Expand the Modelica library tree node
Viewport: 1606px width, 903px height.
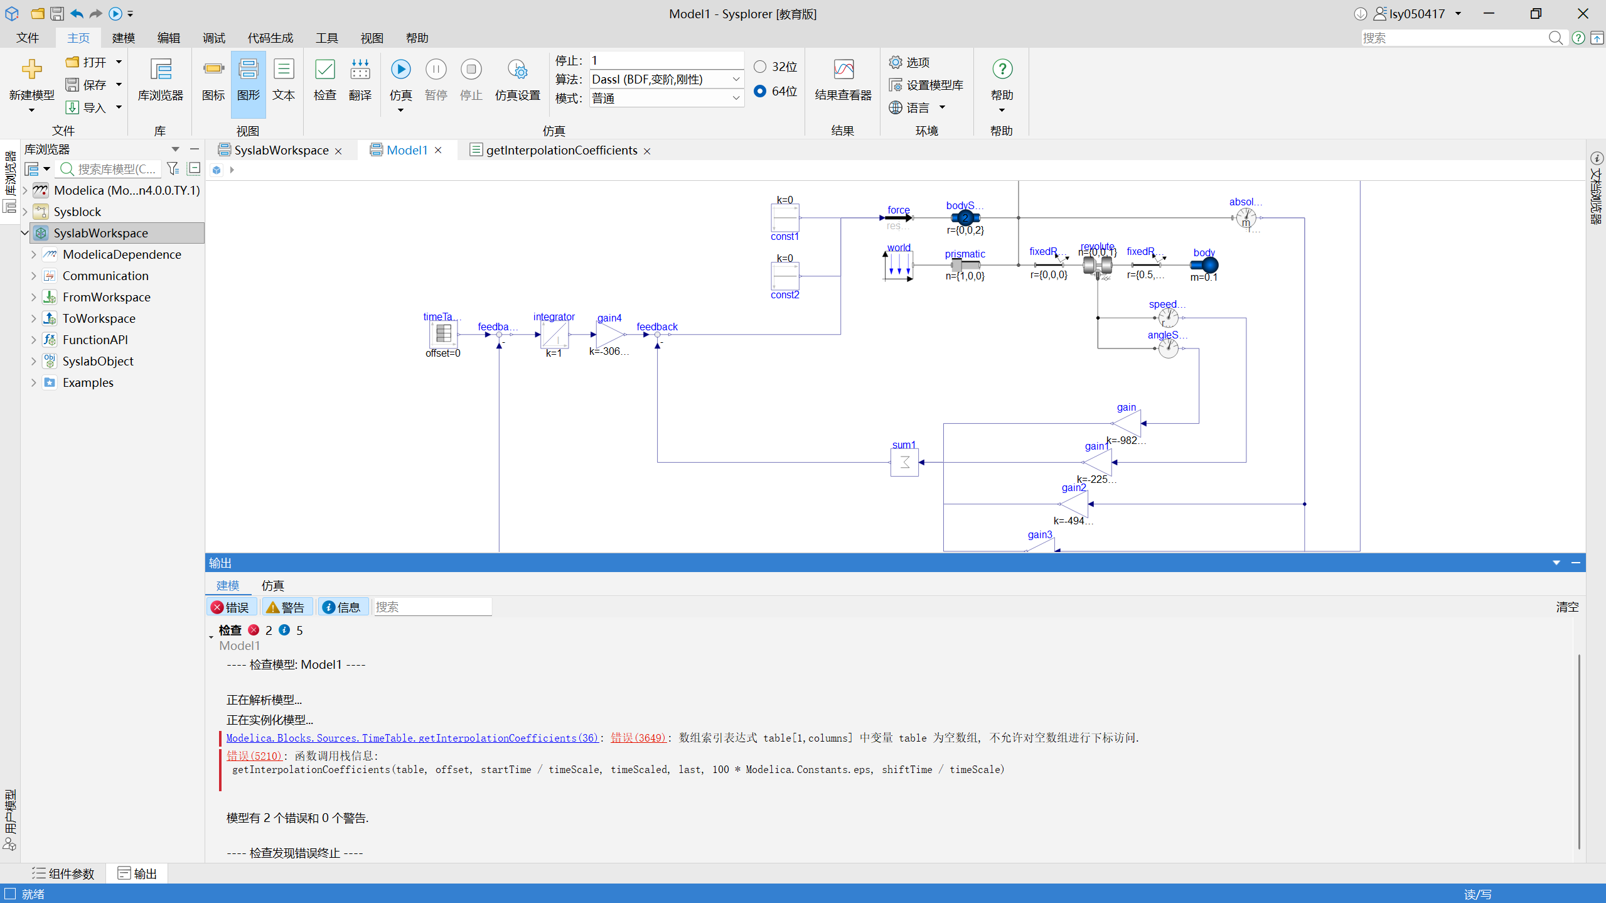point(24,190)
